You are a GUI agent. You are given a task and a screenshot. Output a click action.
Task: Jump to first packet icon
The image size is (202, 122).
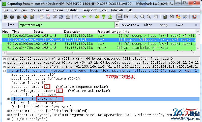[104, 17]
